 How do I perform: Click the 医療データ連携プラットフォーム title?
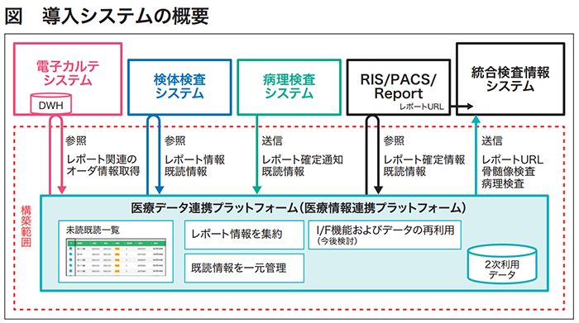[x=299, y=208]
